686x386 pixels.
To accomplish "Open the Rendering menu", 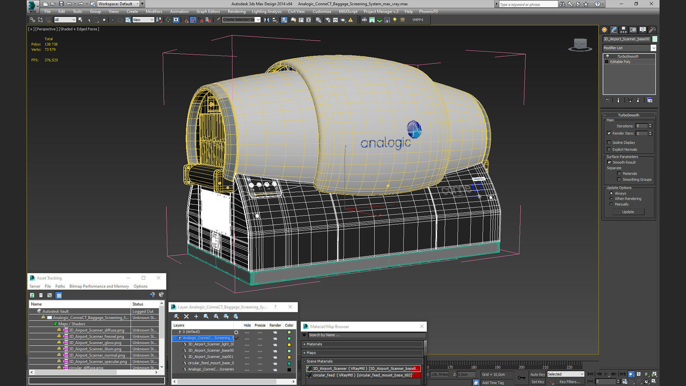I will 237,11.
